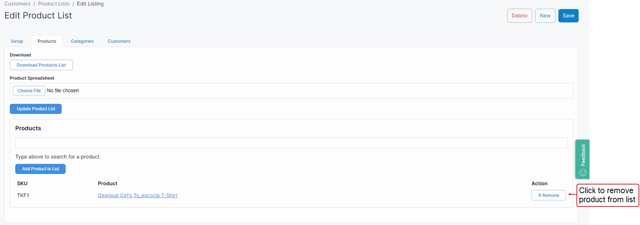Image resolution: width=640 pixels, height=225 pixels.
Task: Open the Customers tab
Action: 119,41
